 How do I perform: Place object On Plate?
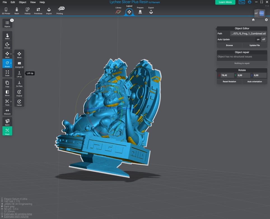[x=19, y=83]
